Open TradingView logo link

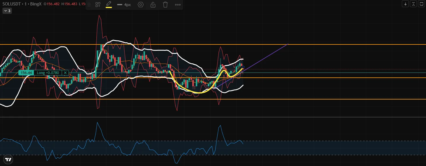[x=8, y=159]
